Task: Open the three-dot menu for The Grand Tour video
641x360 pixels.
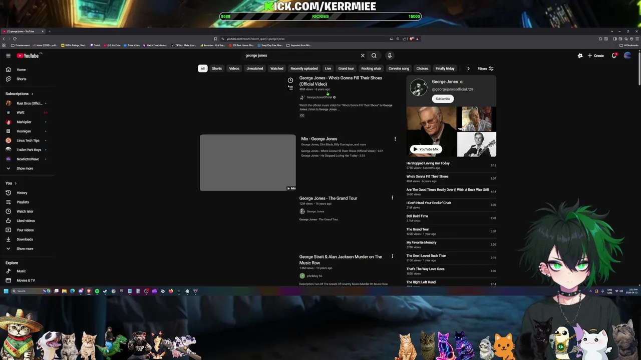Action: pyautogui.click(x=392, y=198)
